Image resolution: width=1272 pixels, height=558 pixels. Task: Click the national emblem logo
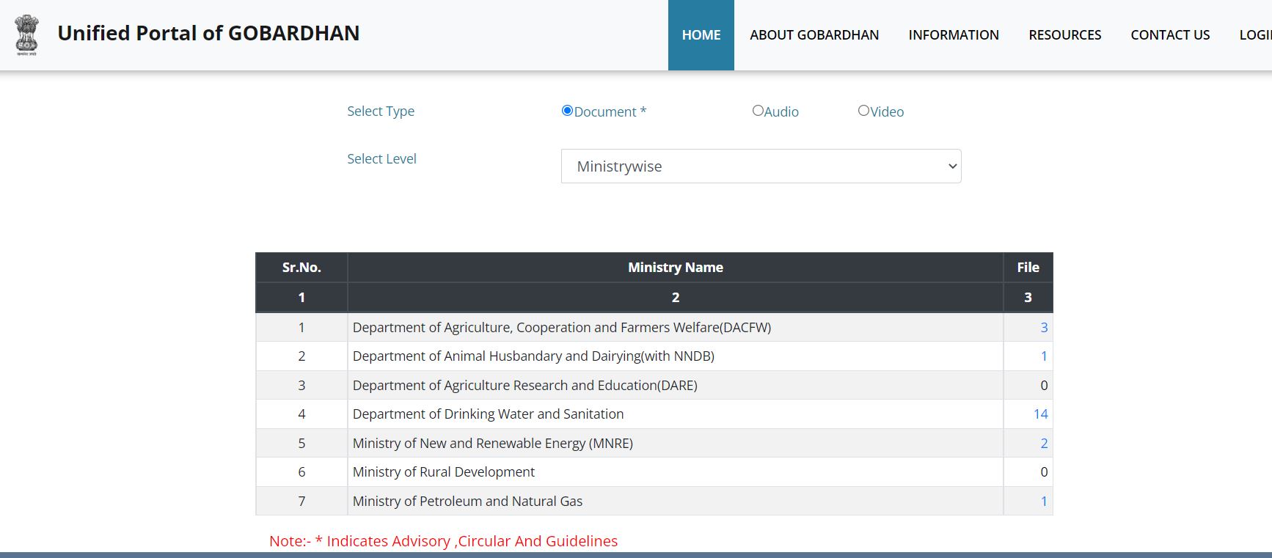point(27,35)
